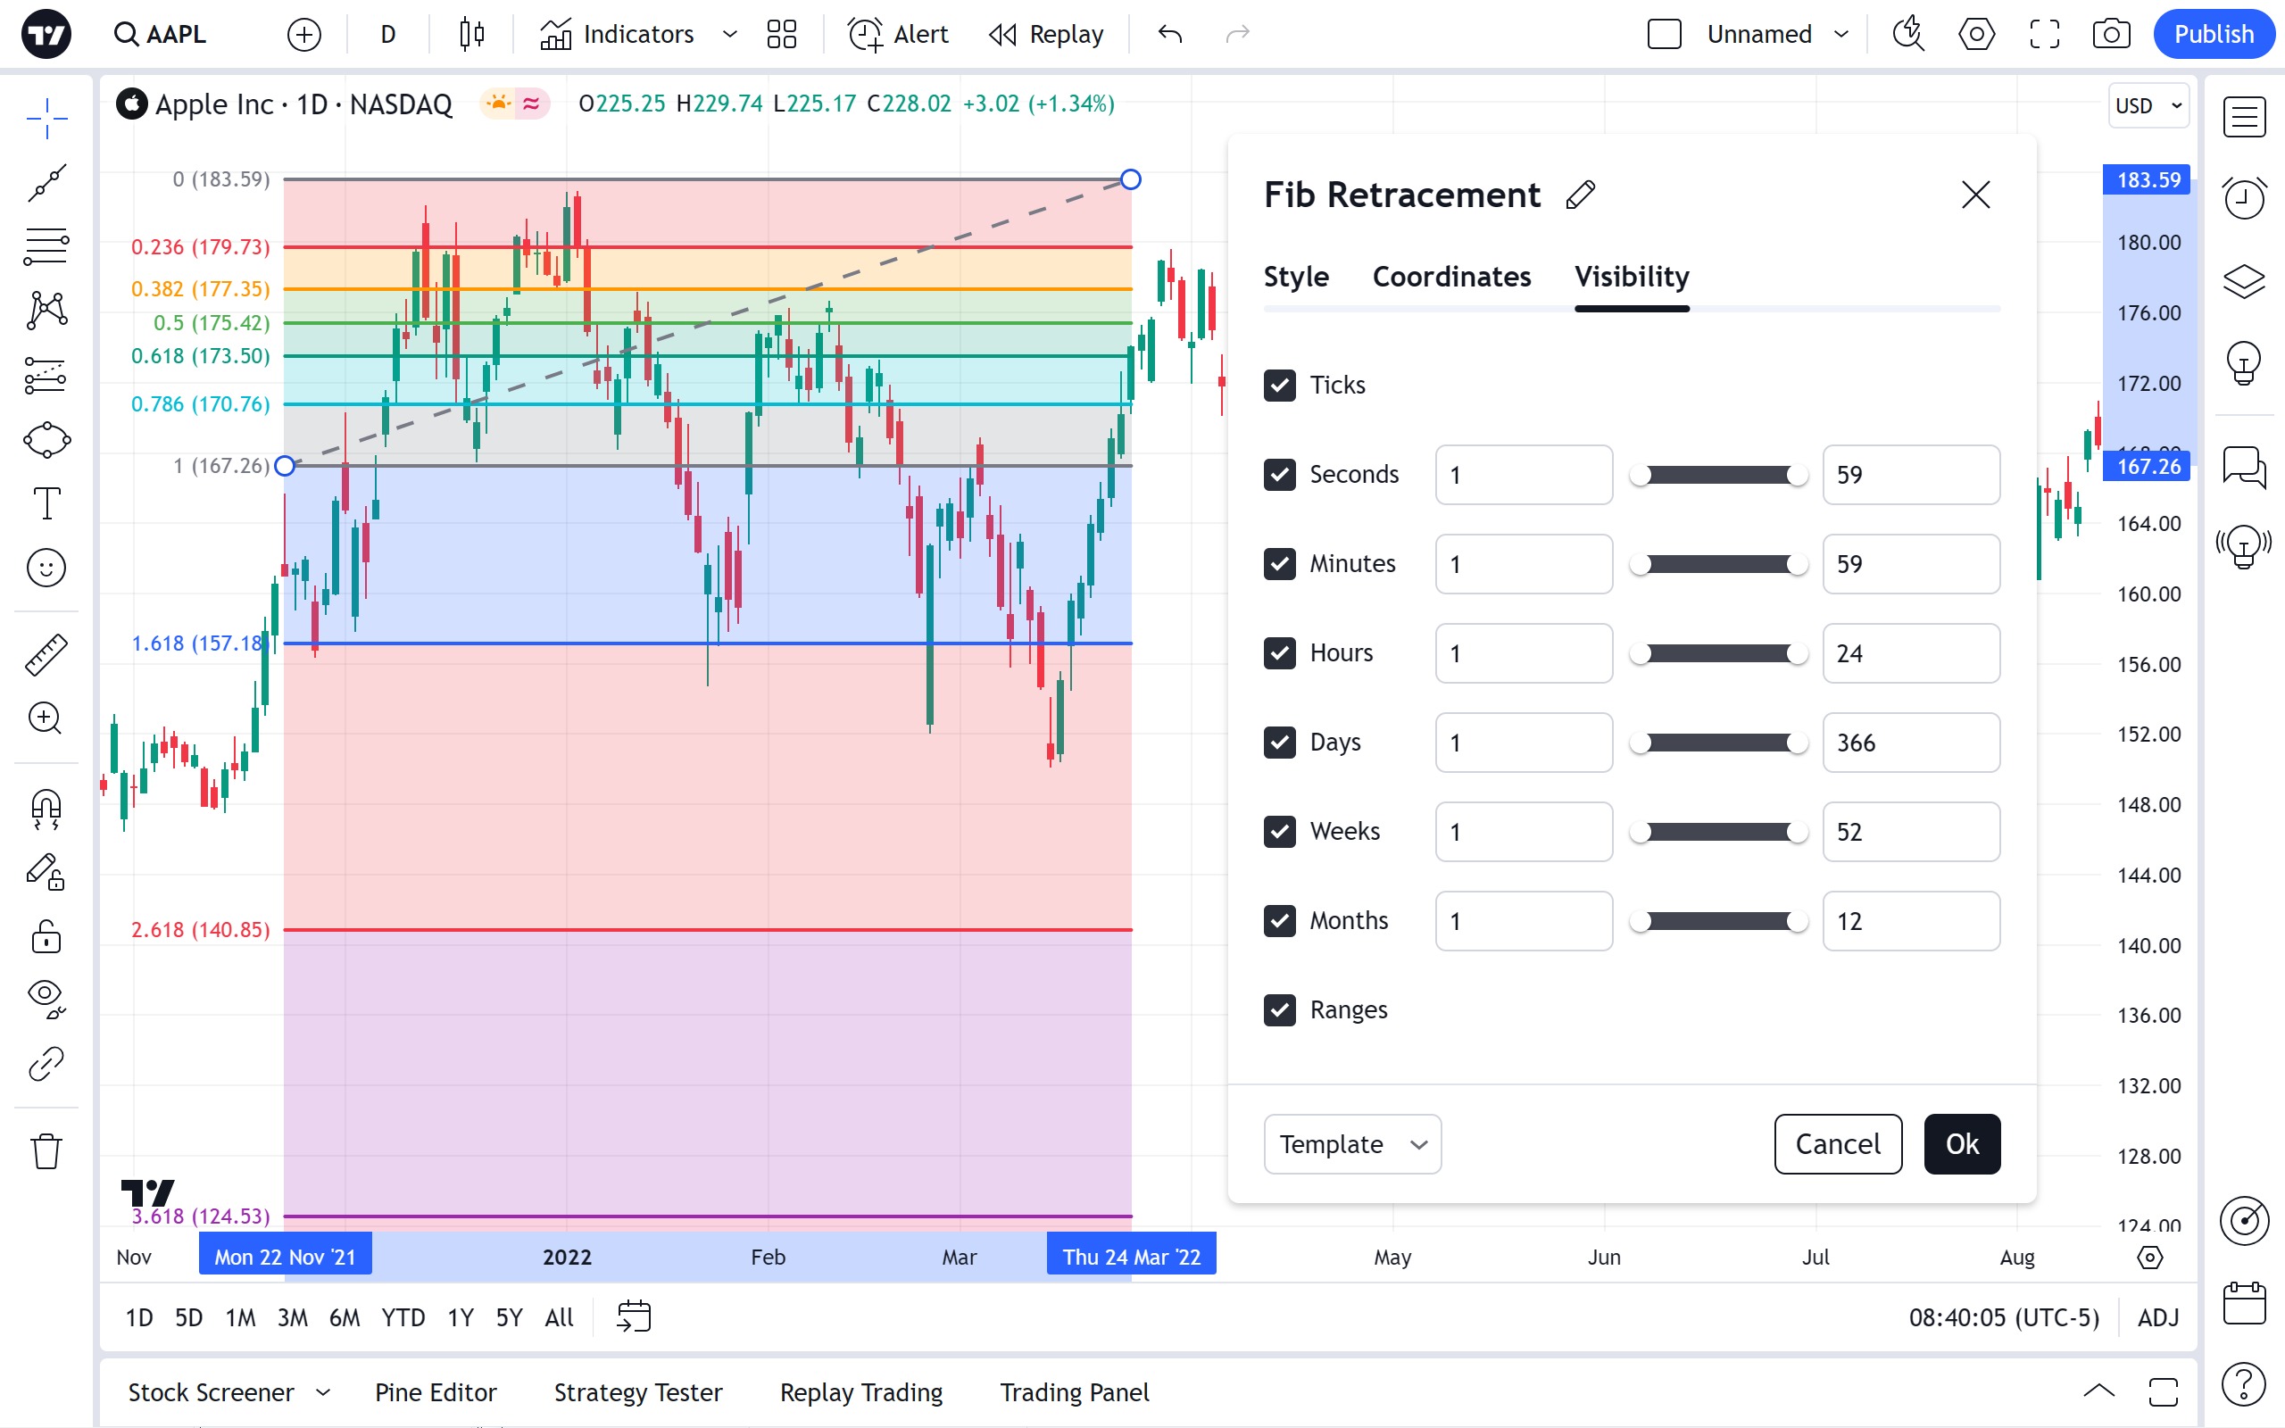Disable the Weeks visibility checkbox
This screenshot has height=1428, width=2285.
click(x=1279, y=831)
